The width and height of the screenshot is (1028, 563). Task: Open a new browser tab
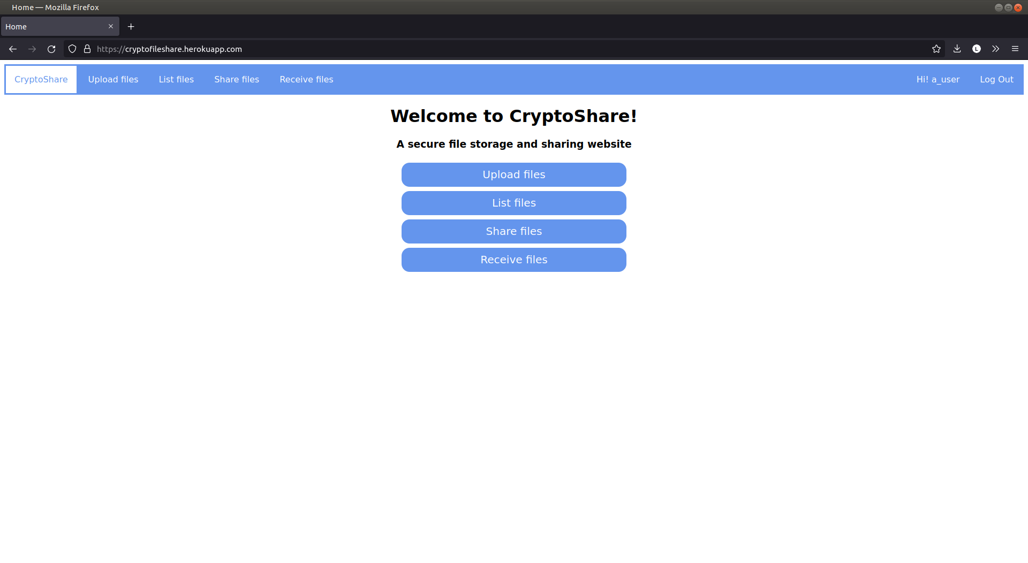tap(131, 26)
